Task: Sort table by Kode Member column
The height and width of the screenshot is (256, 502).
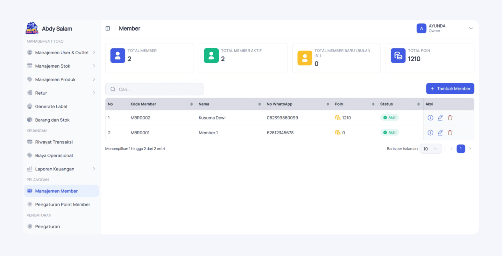Action: (x=192, y=104)
